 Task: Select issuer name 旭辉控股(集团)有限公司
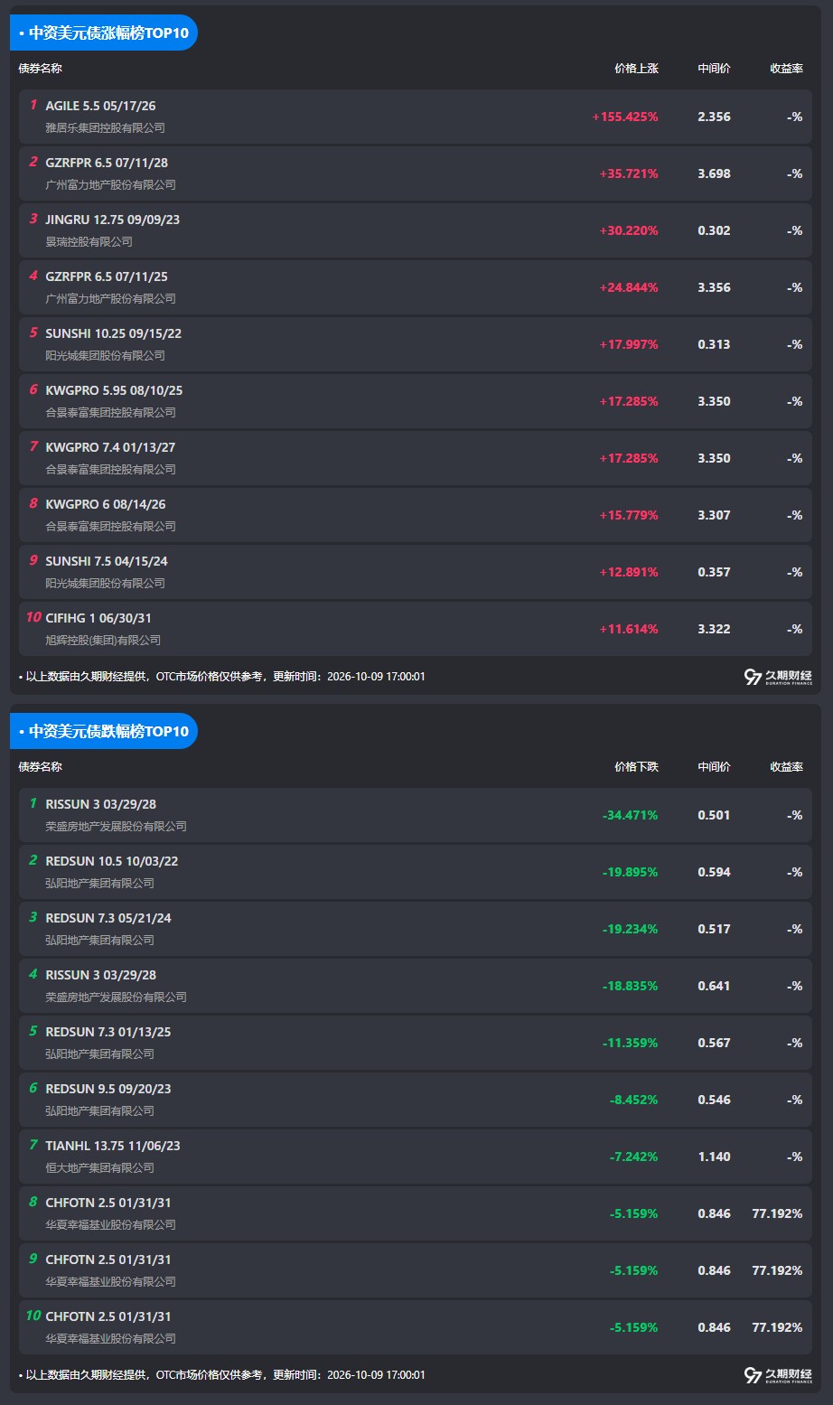[x=104, y=641]
